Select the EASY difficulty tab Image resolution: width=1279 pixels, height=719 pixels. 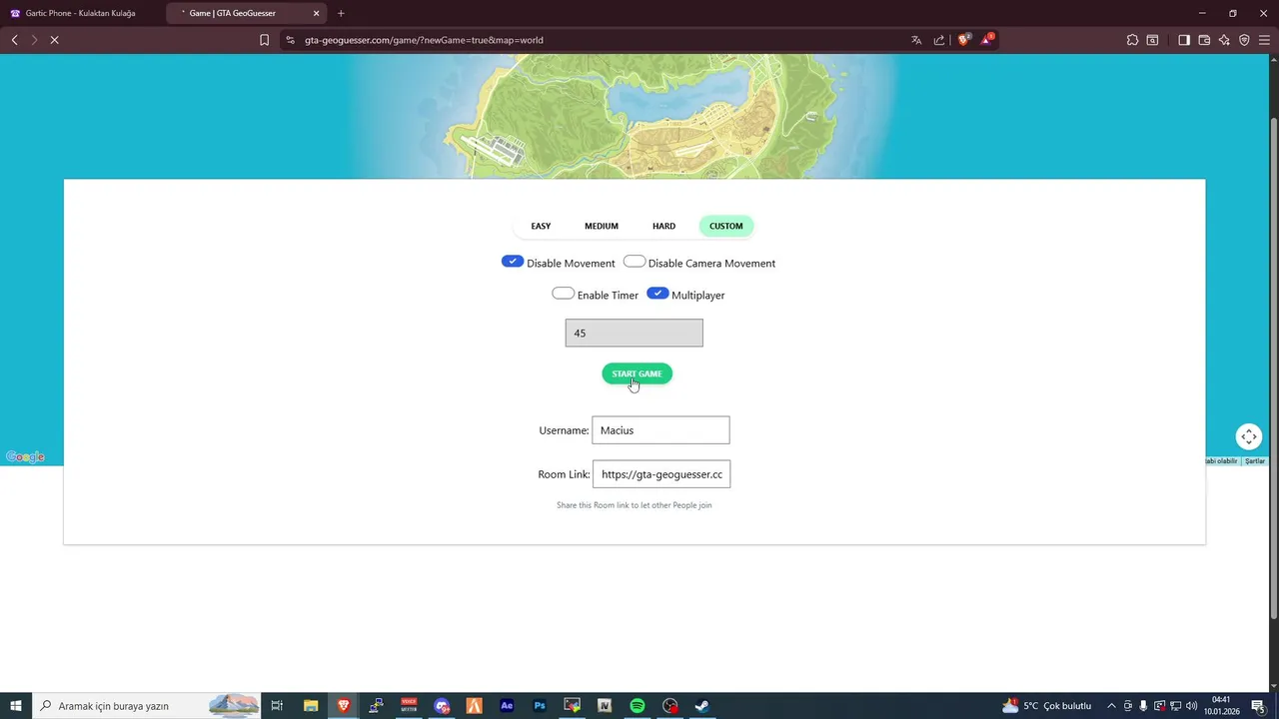[541, 226]
